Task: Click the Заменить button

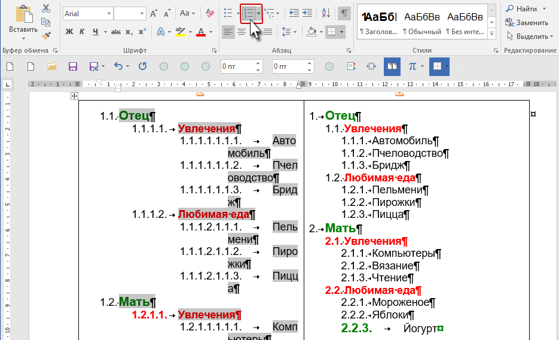Action: [x=527, y=22]
